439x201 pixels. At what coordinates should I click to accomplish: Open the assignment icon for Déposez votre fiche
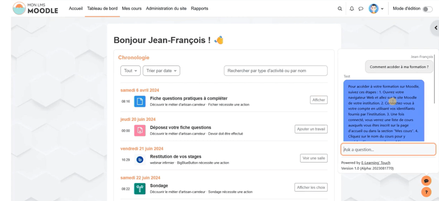pyautogui.click(x=140, y=130)
